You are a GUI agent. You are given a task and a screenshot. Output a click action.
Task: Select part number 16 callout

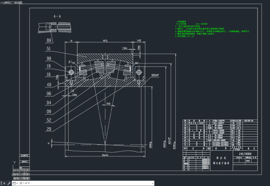point(49,75)
